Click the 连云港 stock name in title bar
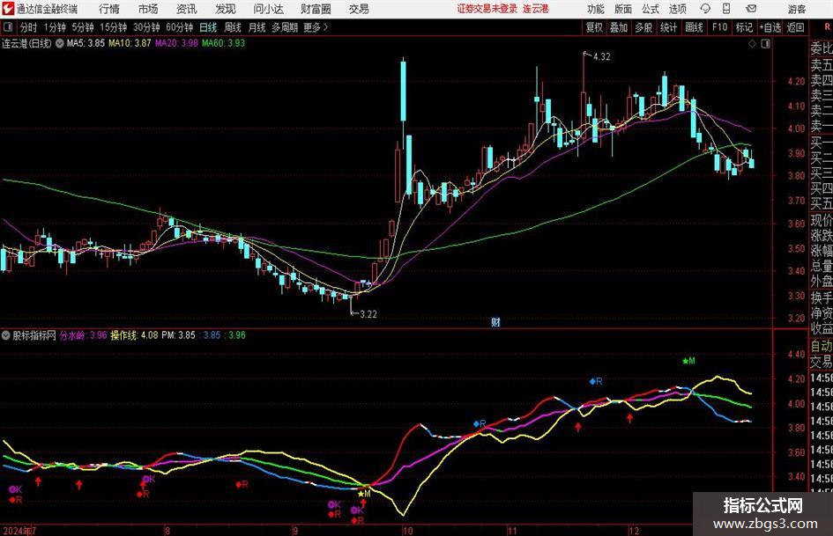 [x=536, y=9]
